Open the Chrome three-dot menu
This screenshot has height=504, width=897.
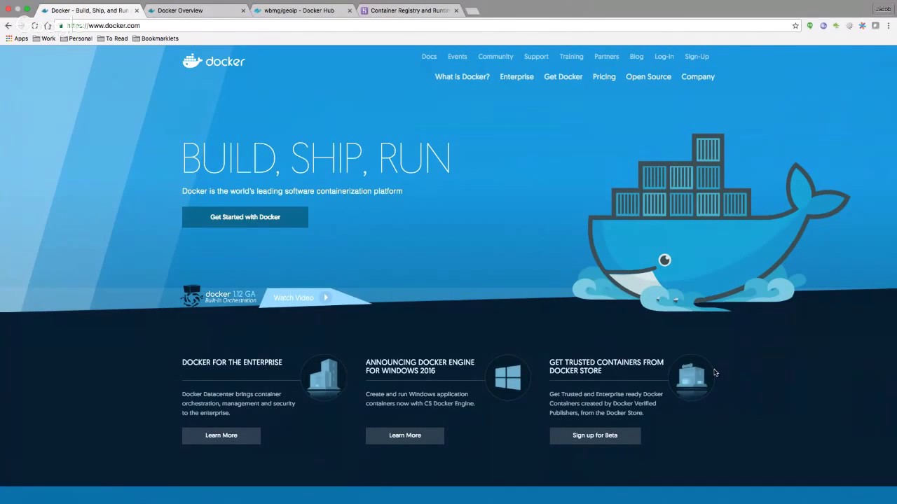[889, 26]
